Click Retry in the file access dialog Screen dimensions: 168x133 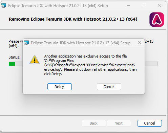click(x=60, y=87)
